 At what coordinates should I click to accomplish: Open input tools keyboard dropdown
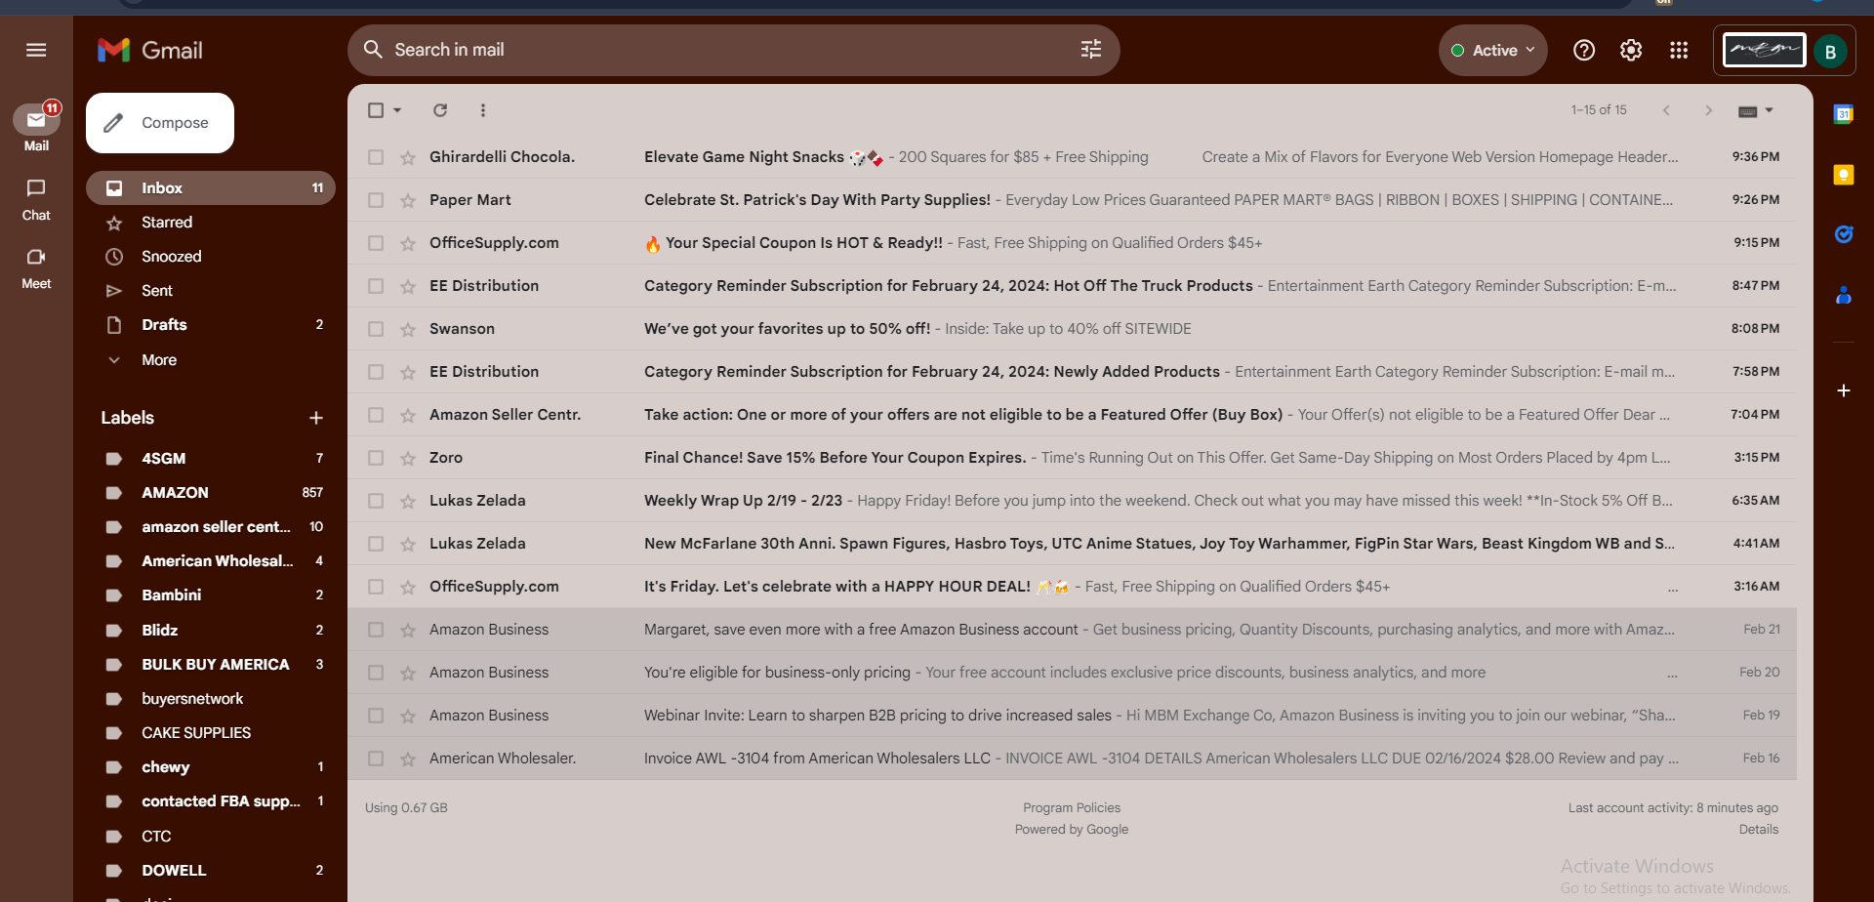(1756, 110)
